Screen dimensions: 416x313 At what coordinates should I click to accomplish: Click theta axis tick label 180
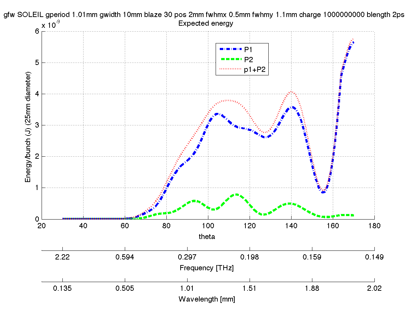(374, 226)
